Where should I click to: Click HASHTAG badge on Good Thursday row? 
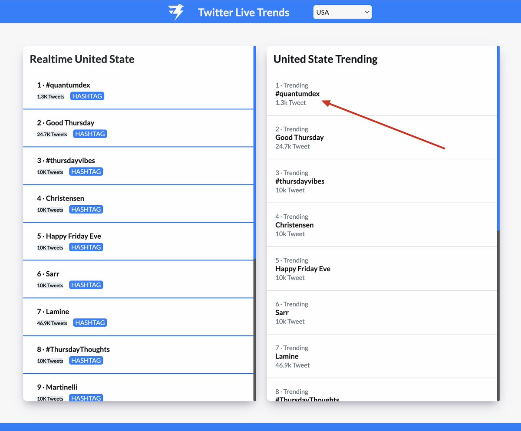click(x=90, y=134)
